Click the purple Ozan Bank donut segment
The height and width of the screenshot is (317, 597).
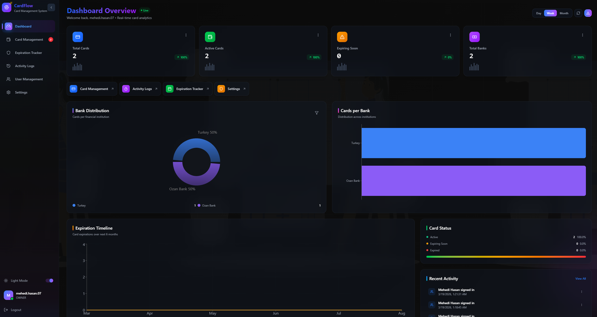click(x=196, y=180)
